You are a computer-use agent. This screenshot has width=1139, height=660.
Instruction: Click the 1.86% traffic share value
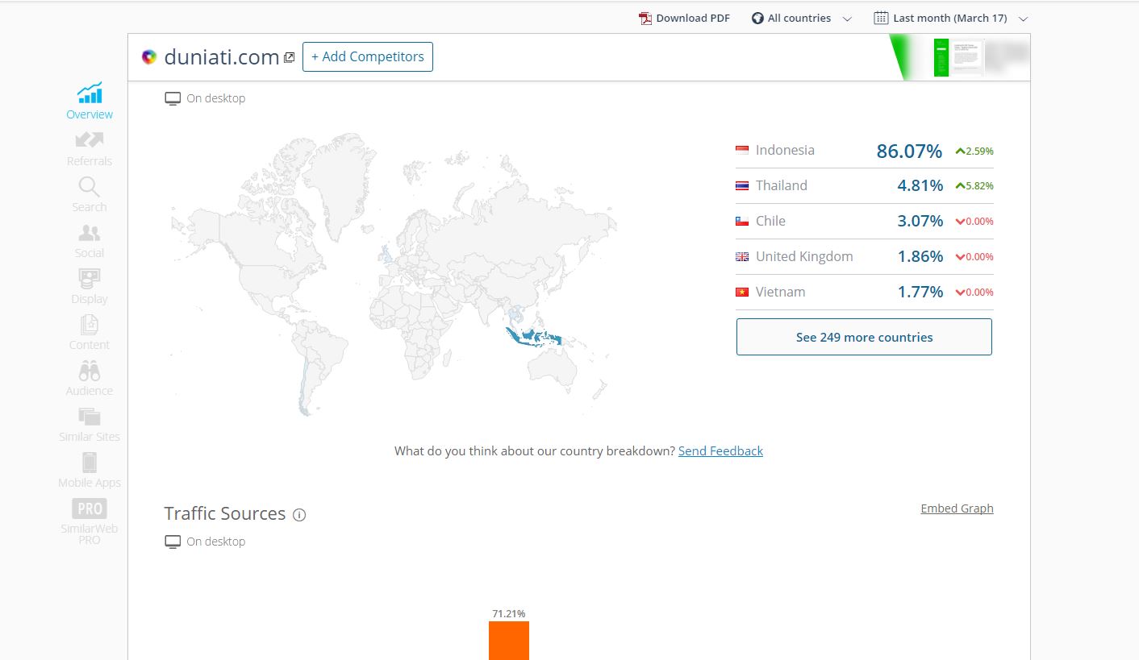click(x=920, y=256)
